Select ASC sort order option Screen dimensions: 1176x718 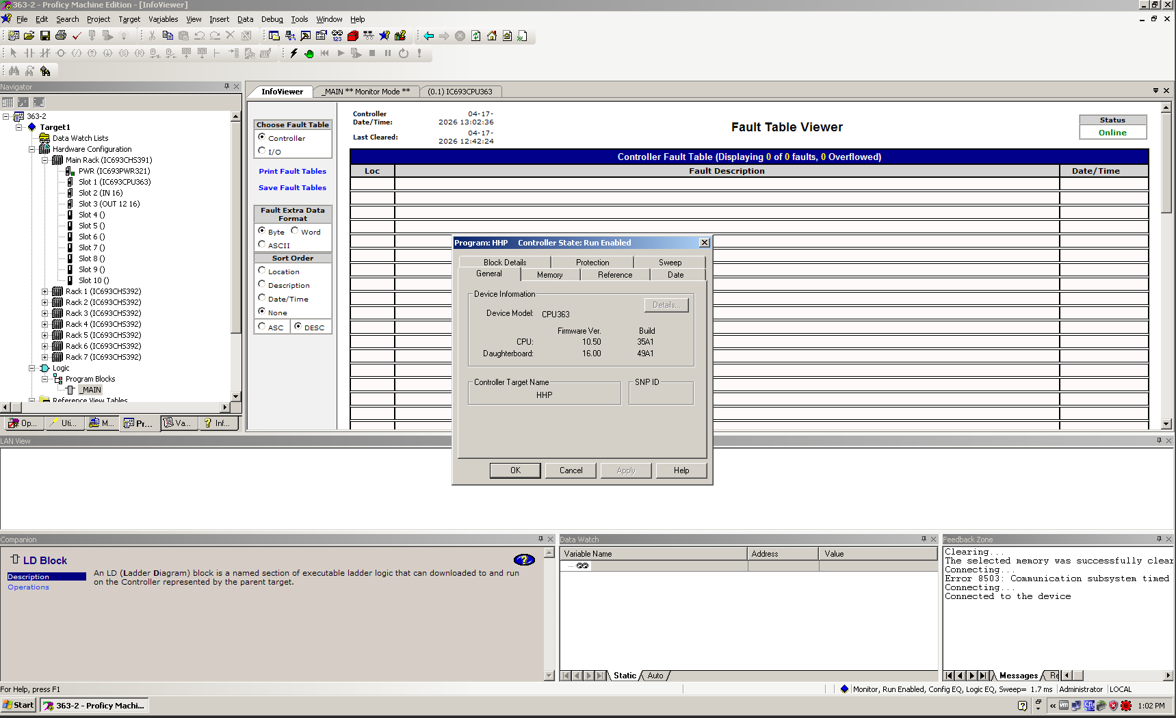[x=262, y=327]
